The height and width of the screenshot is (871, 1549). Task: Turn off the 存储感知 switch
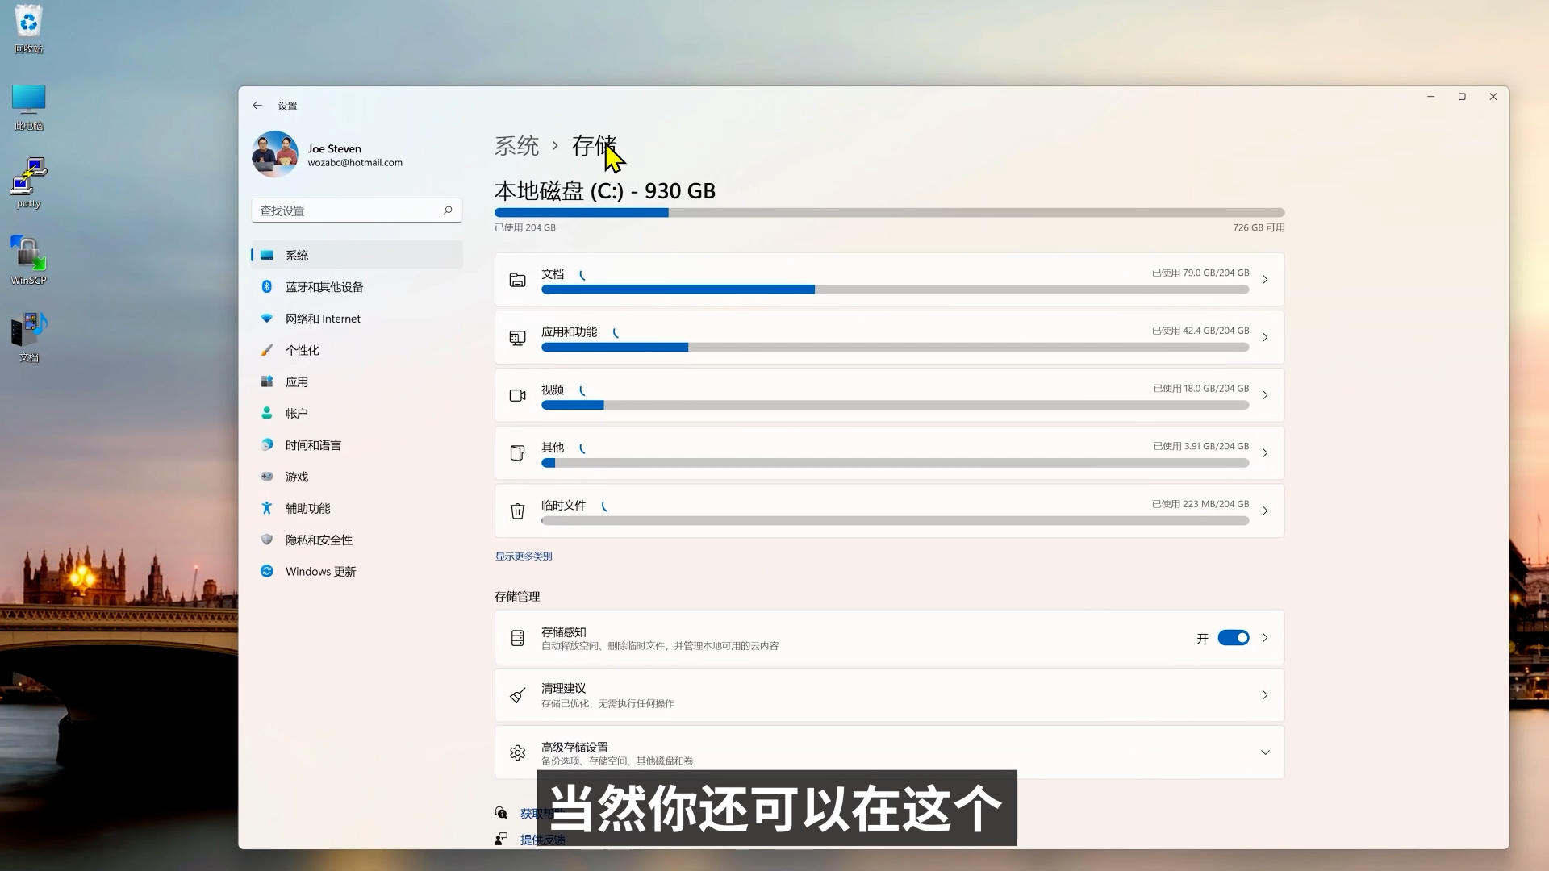(x=1233, y=637)
